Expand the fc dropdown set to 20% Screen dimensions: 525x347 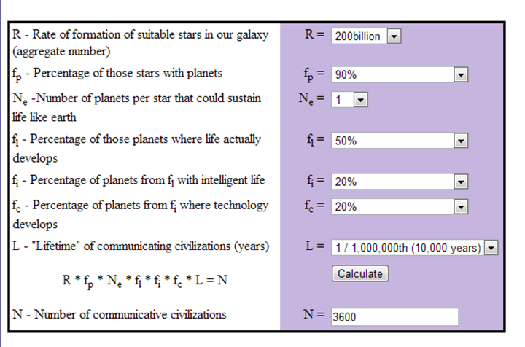[x=461, y=207]
